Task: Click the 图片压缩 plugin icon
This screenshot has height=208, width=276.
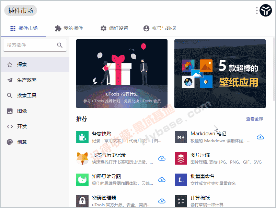Action: pyautogui.click(x=181, y=158)
